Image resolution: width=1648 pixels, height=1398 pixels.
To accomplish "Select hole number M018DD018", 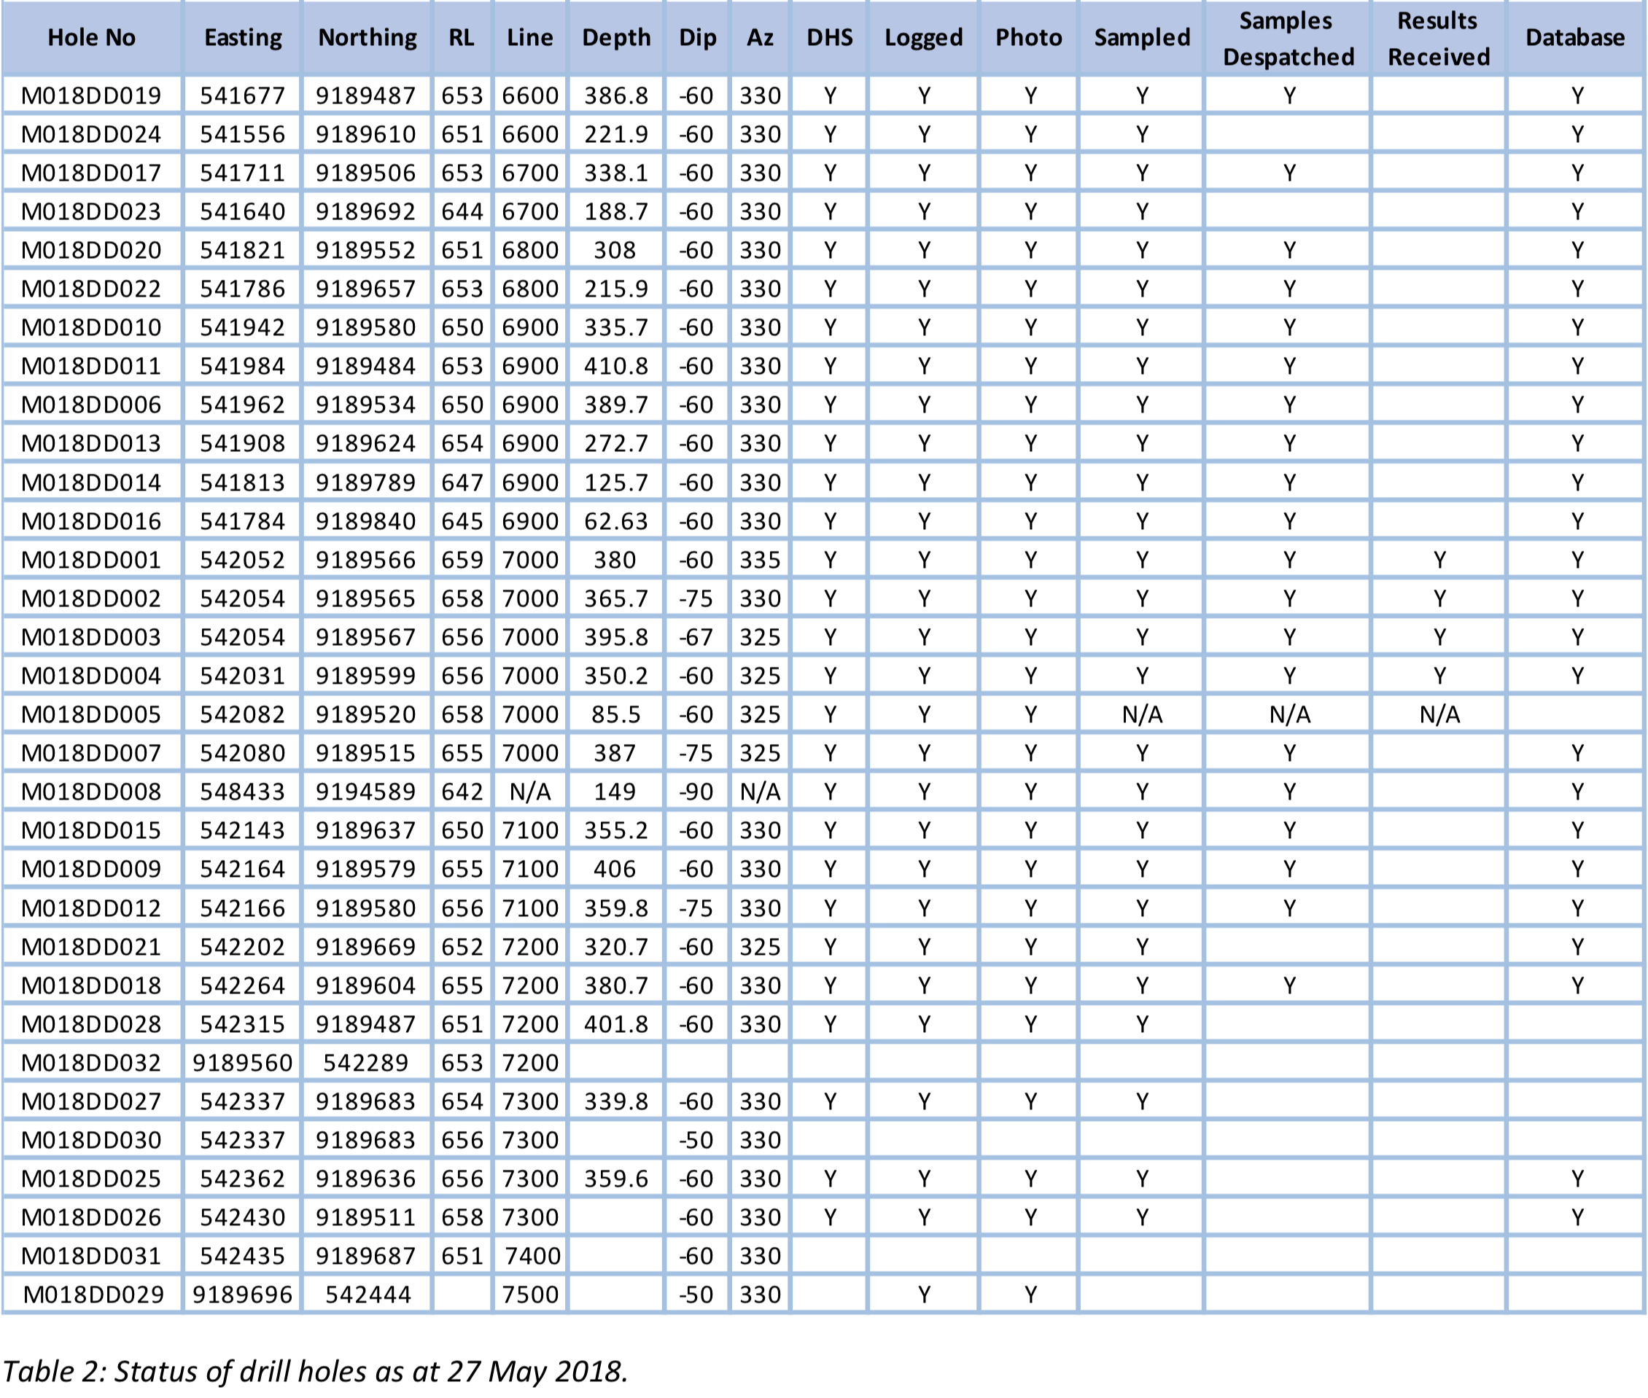I will 91,985.
